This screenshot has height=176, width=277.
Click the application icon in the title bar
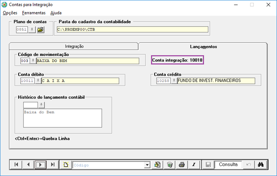(x=4, y=5)
